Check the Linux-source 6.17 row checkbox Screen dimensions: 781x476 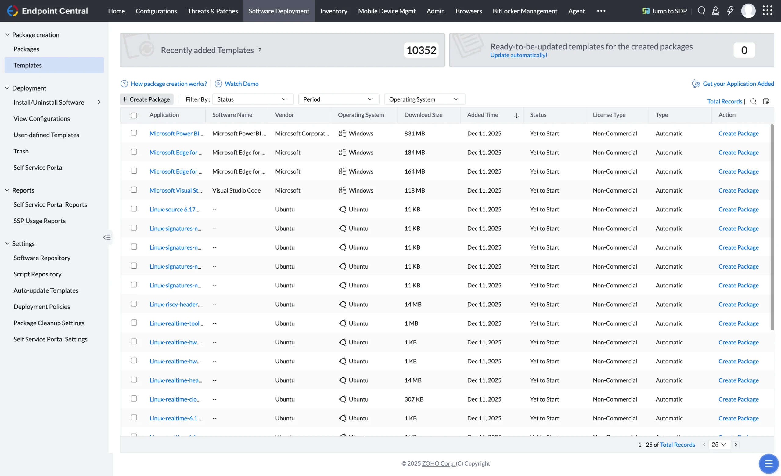click(134, 209)
